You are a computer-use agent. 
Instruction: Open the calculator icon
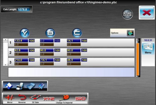[x=30, y=86]
